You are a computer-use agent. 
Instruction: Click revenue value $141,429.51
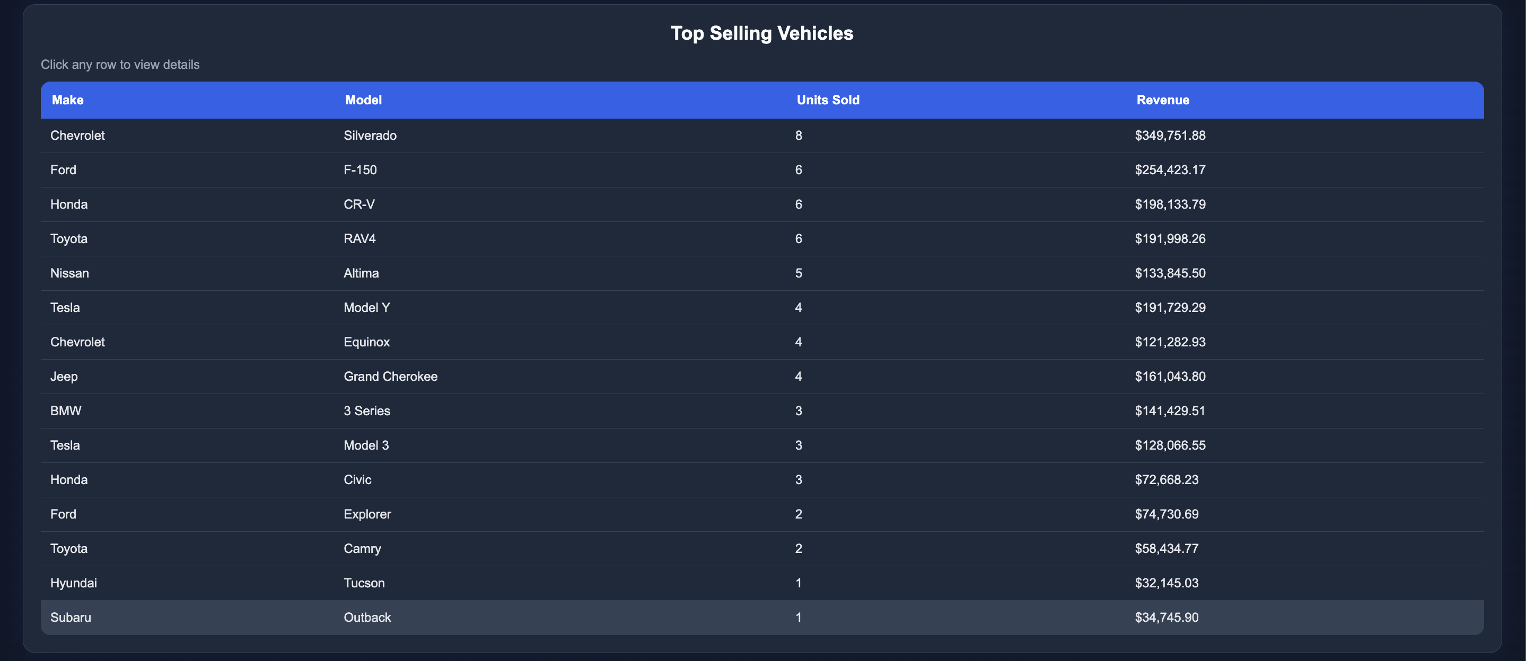[1170, 410]
